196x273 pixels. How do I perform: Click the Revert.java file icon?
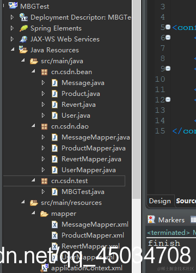[54, 105]
